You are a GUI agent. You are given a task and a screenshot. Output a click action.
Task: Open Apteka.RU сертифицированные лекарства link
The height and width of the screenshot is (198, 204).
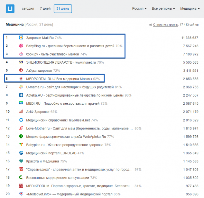click(x=75, y=95)
